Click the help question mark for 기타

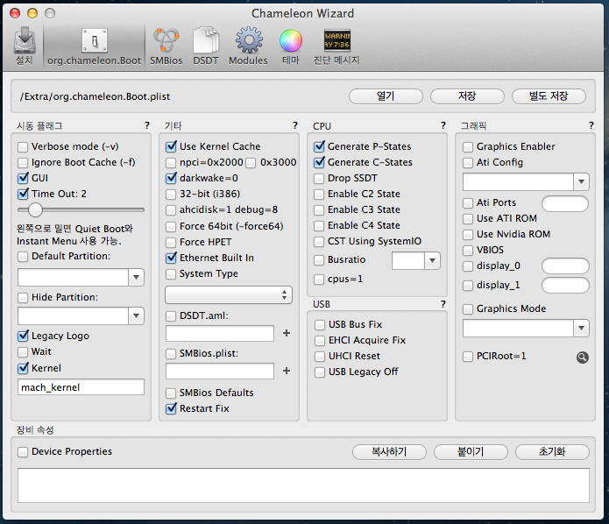[295, 125]
